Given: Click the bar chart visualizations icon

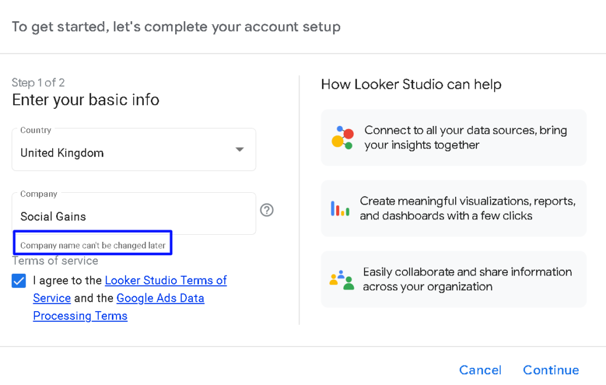Looking at the screenshot, I should pos(340,209).
